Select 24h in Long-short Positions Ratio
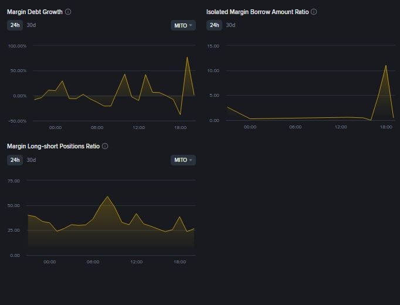400x305 pixels. click(x=15, y=160)
